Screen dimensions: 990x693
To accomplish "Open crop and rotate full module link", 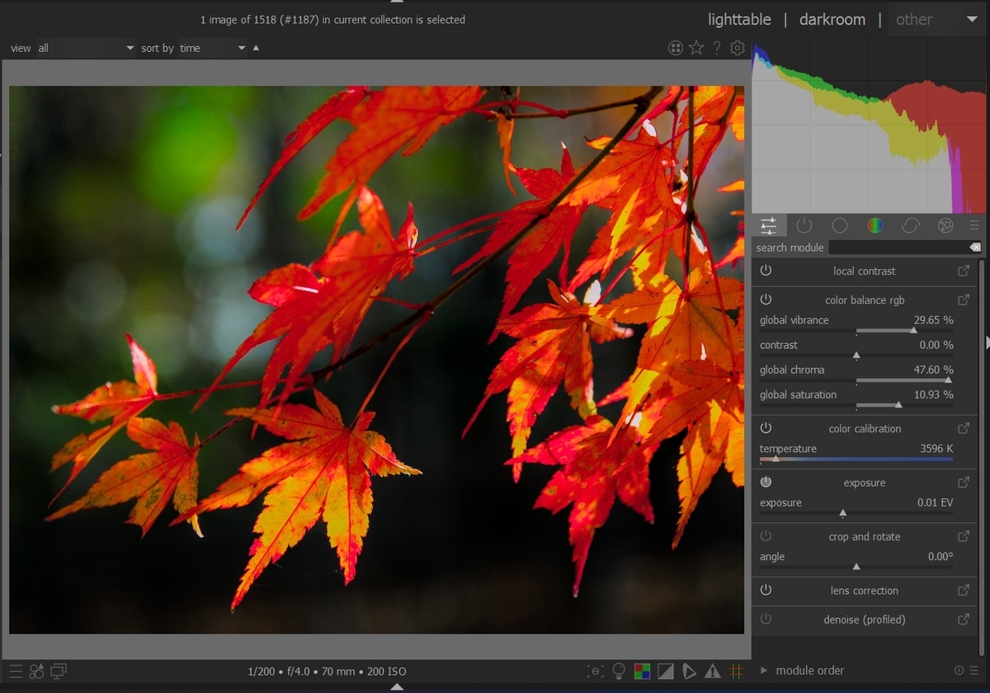I will coord(963,536).
